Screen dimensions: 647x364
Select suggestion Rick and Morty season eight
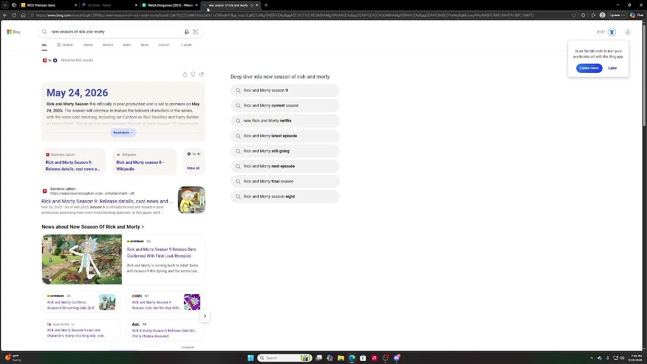point(285,197)
